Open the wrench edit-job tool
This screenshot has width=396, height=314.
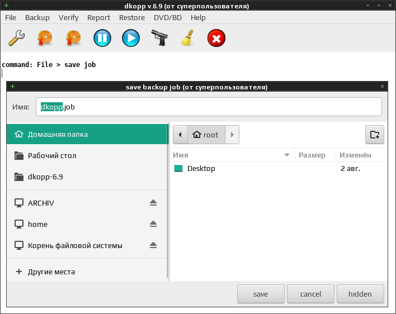16,38
